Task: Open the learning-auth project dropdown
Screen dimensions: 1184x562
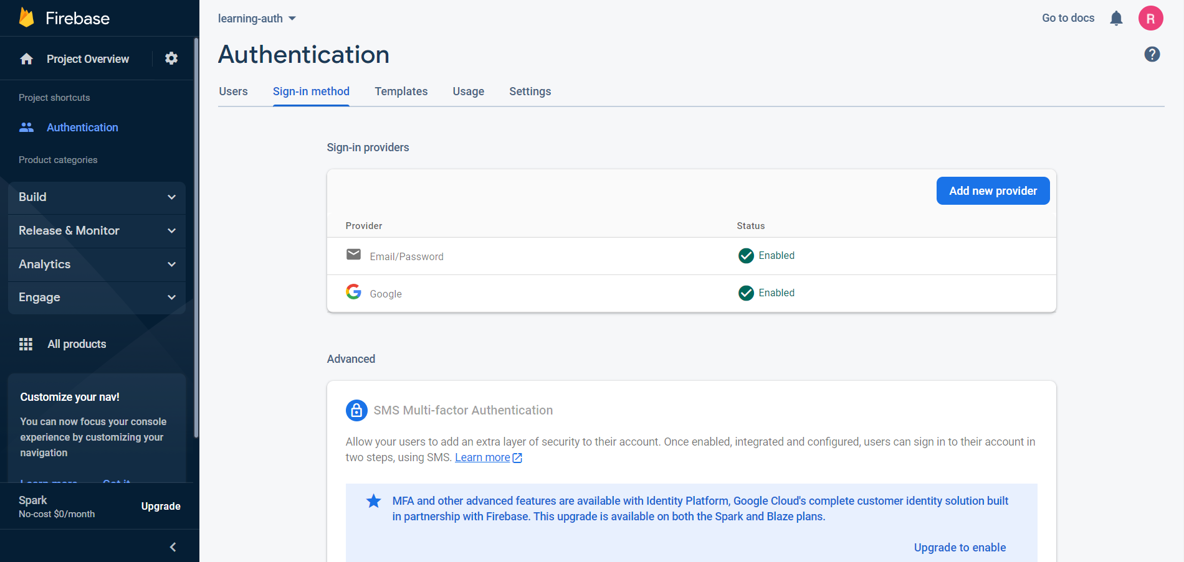Action: tap(257, 19)
